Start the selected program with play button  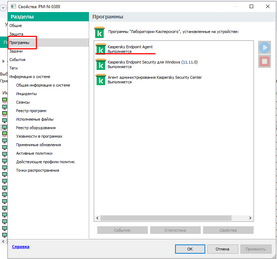click(x=264, y=48)
